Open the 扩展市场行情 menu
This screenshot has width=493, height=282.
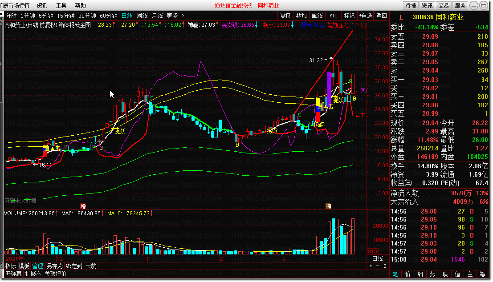click(15, 5)
